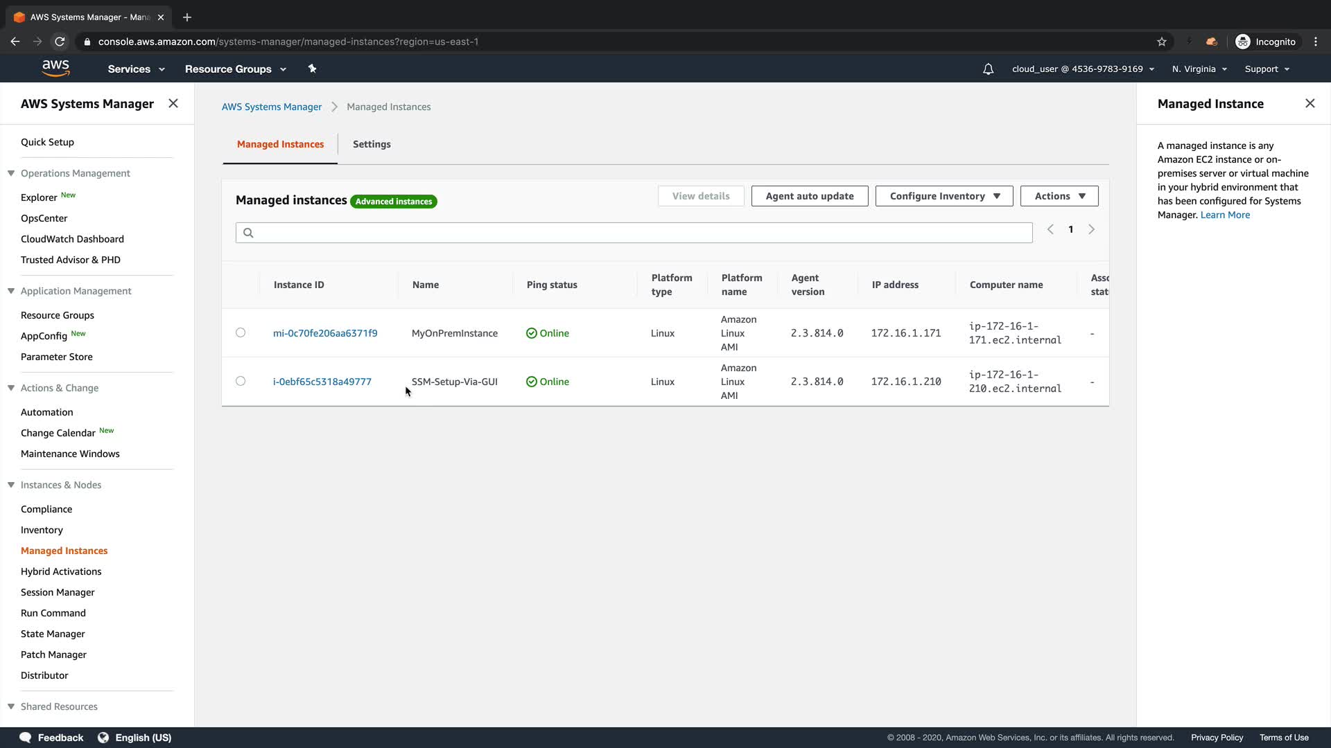Click the managed instances search field
Viewport: 1331px width, 748px height.
point(634,233)
